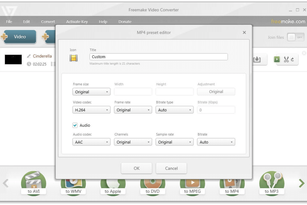Click the Cancel button

171,168
